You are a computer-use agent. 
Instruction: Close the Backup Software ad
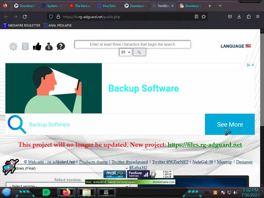[x=253, y=65]
